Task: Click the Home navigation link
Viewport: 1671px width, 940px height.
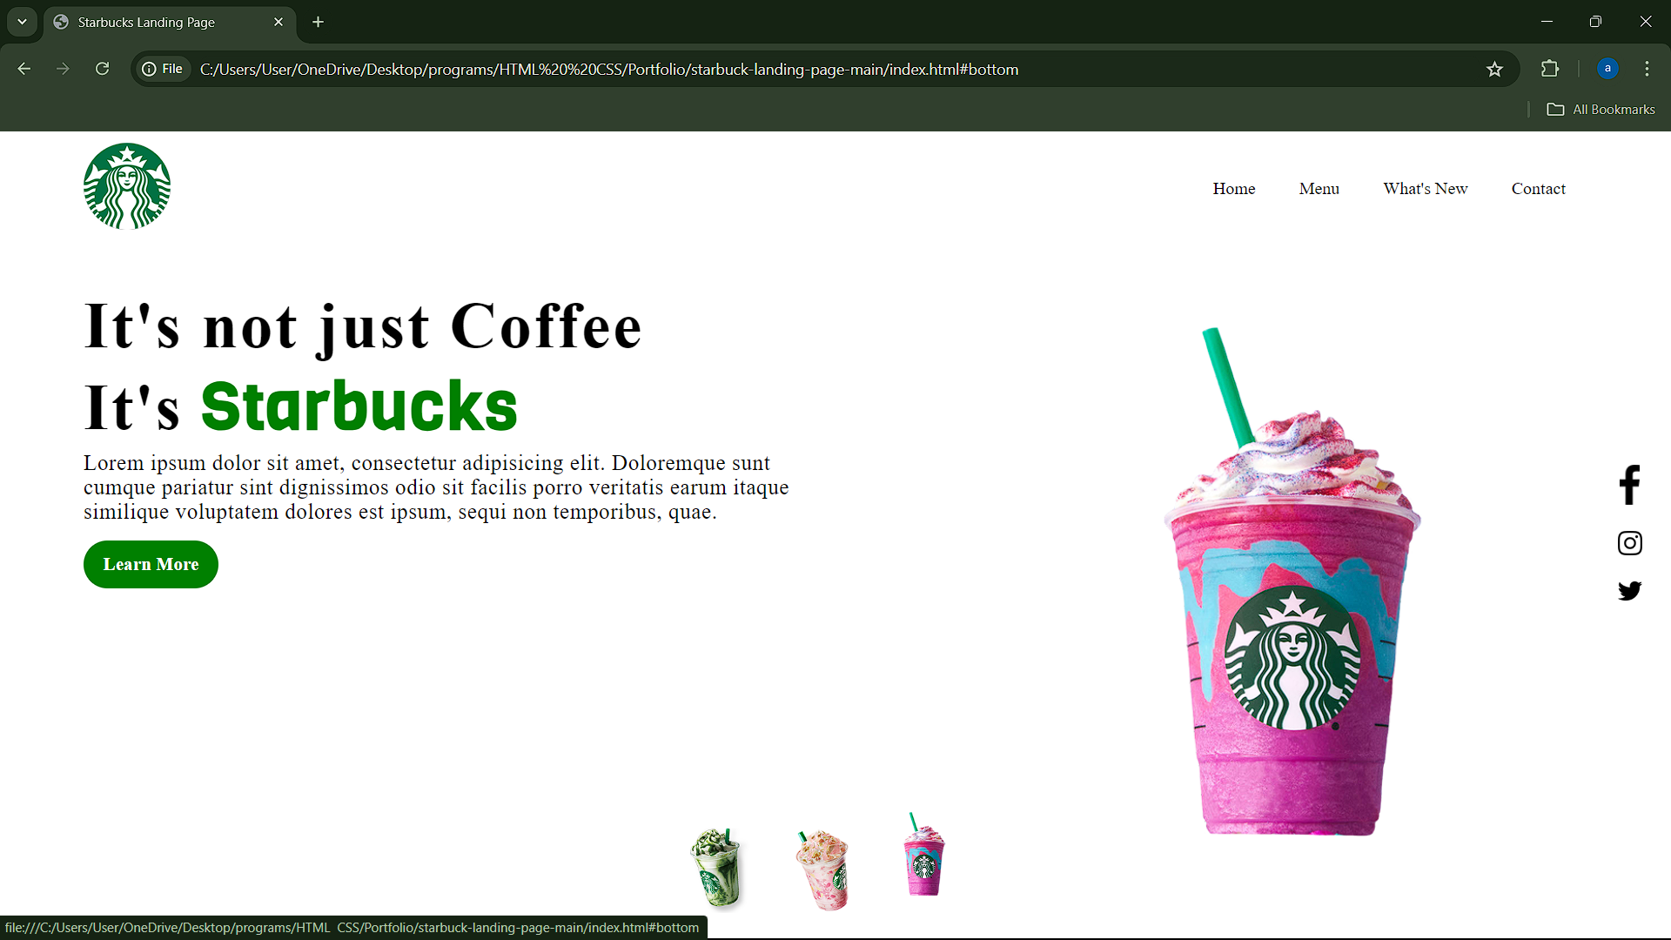Action: 1233,189
